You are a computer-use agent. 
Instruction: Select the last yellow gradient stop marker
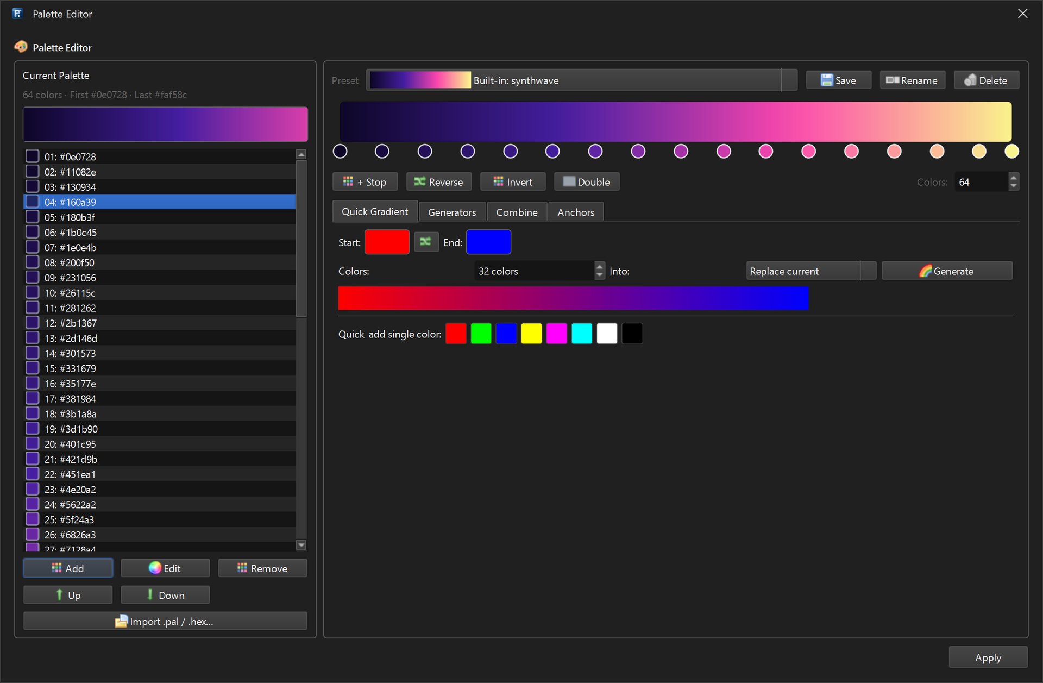(x=1011, y=151)
